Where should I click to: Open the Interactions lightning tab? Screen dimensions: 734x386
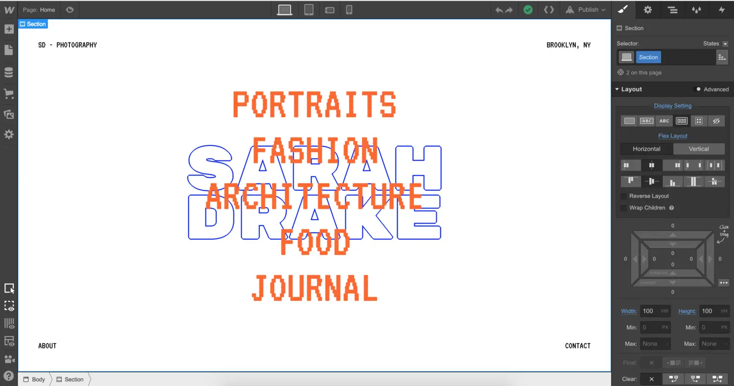[722, 10]
